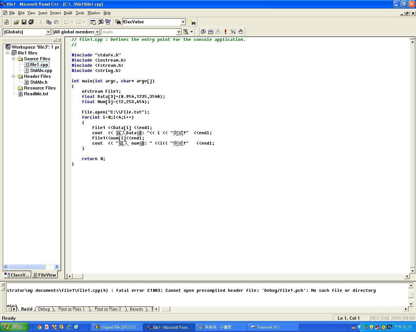Open the fDacValue find dropdown
This screenshot has height=332, width=416.
(x=183, y=22)
